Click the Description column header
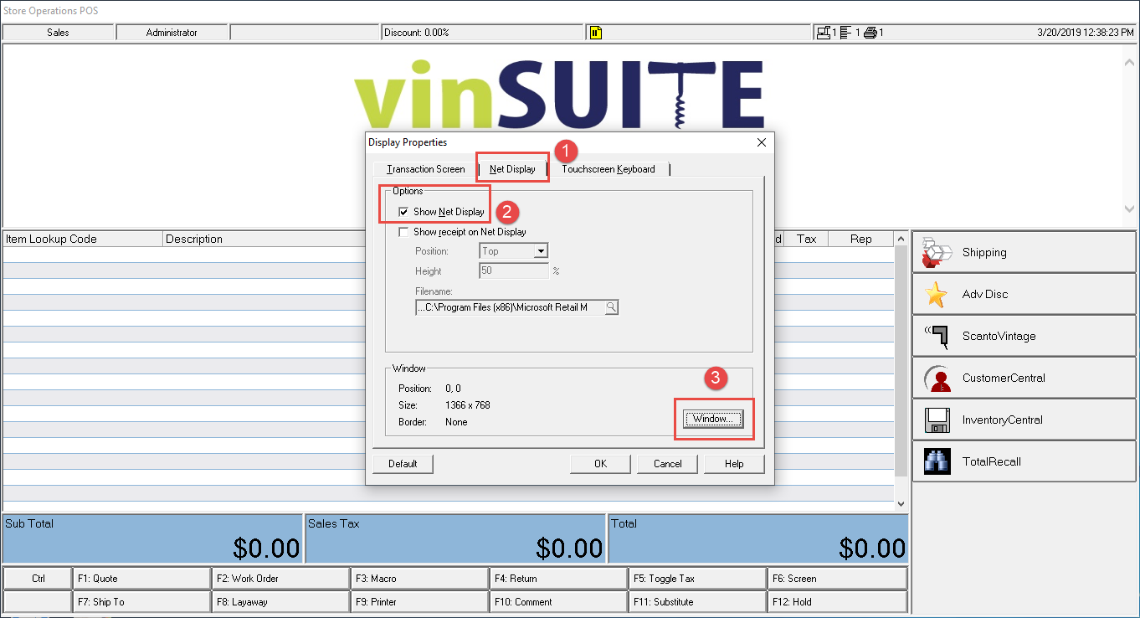The image size is (1140, 618). [263, 239]
